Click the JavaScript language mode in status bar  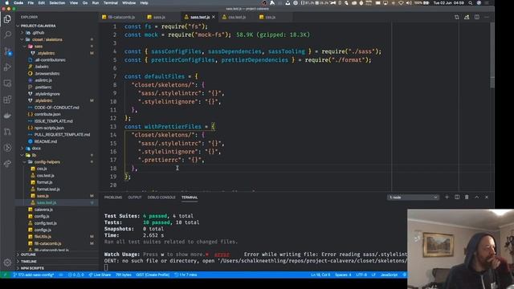389,275
